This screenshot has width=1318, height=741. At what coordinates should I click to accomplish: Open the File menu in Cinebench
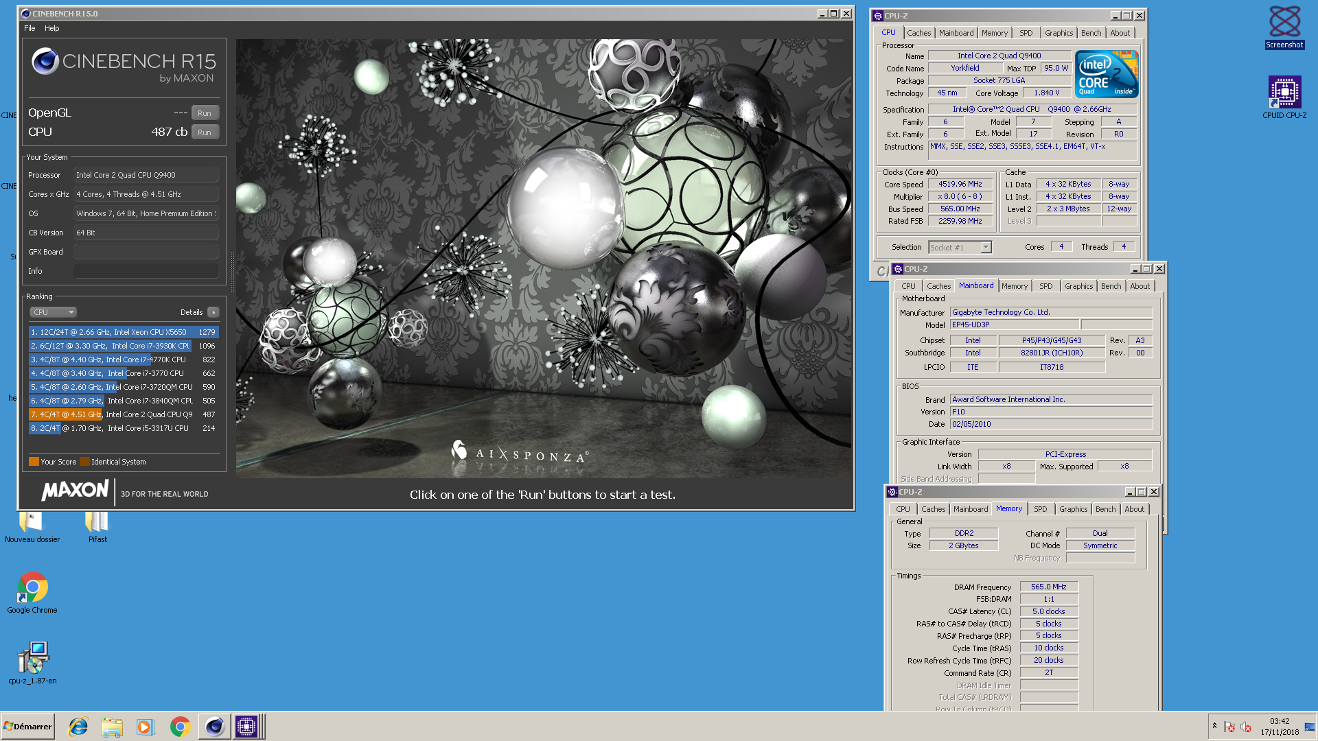pyautogui.click(x=30, y=28)
